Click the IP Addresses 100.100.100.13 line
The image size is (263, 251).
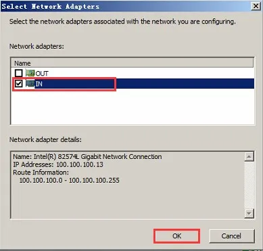pos(58,164)
